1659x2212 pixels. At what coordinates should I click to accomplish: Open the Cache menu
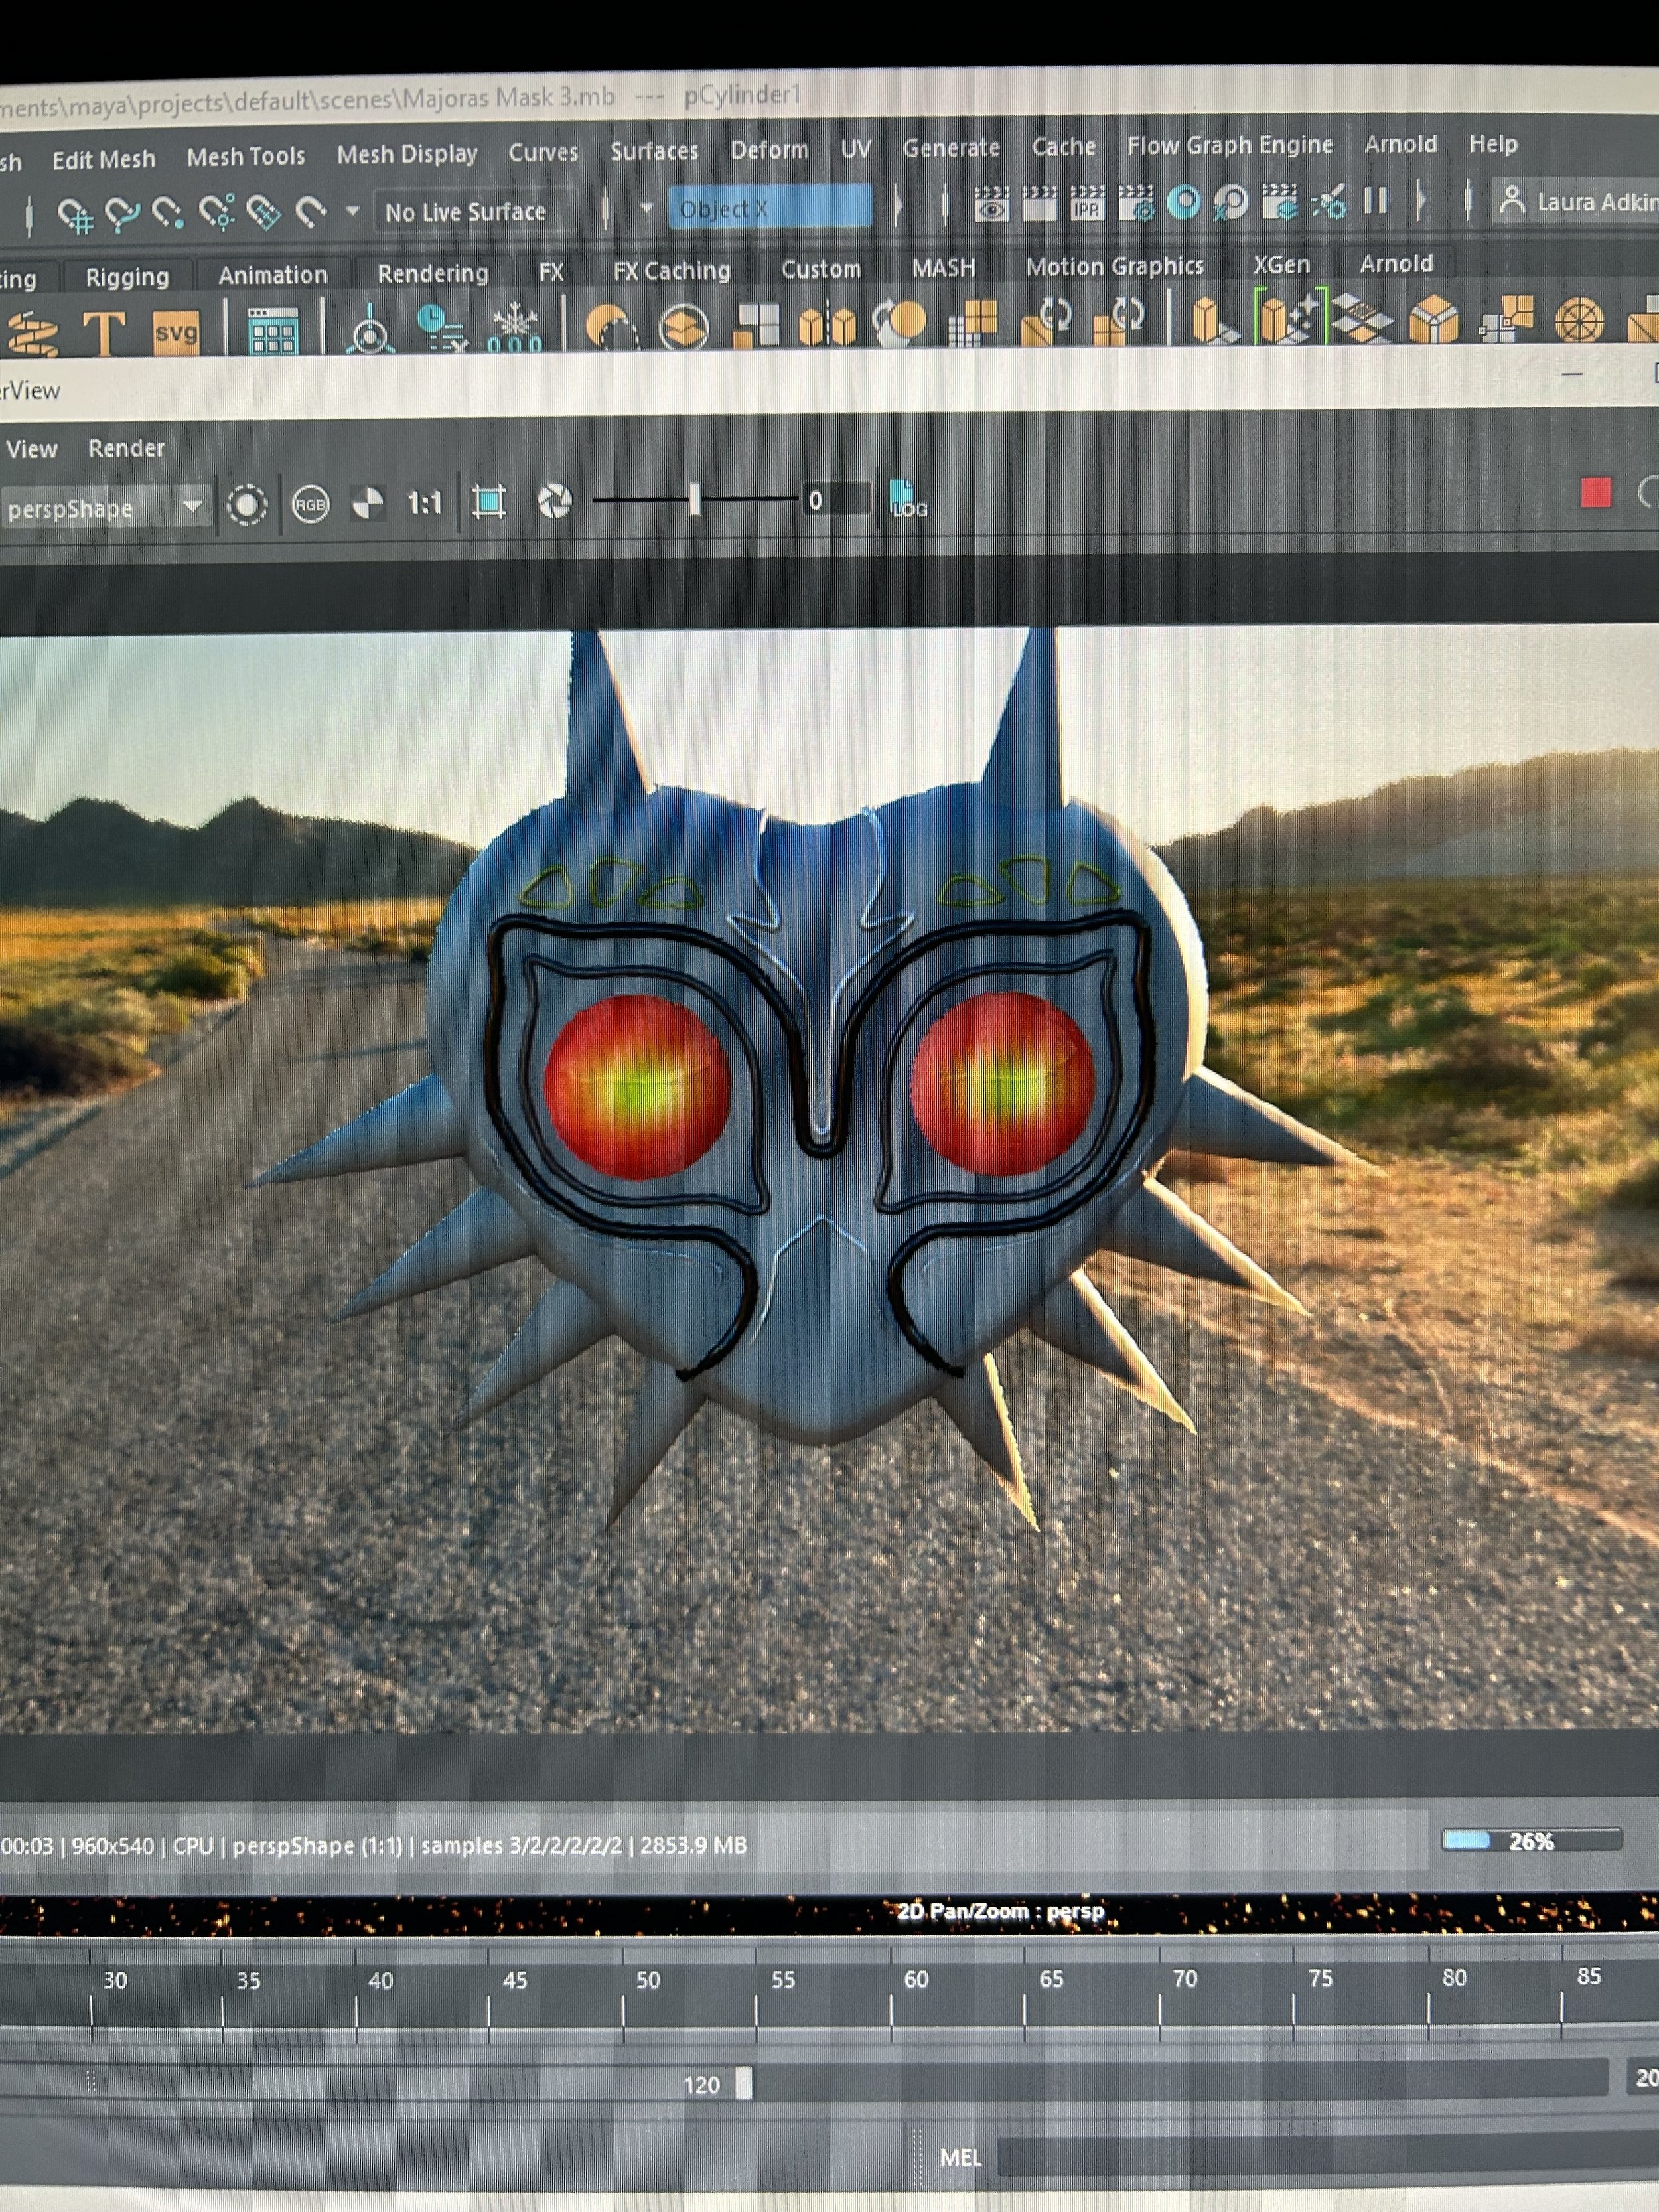pyautogui.click(x=1064, y=147)
